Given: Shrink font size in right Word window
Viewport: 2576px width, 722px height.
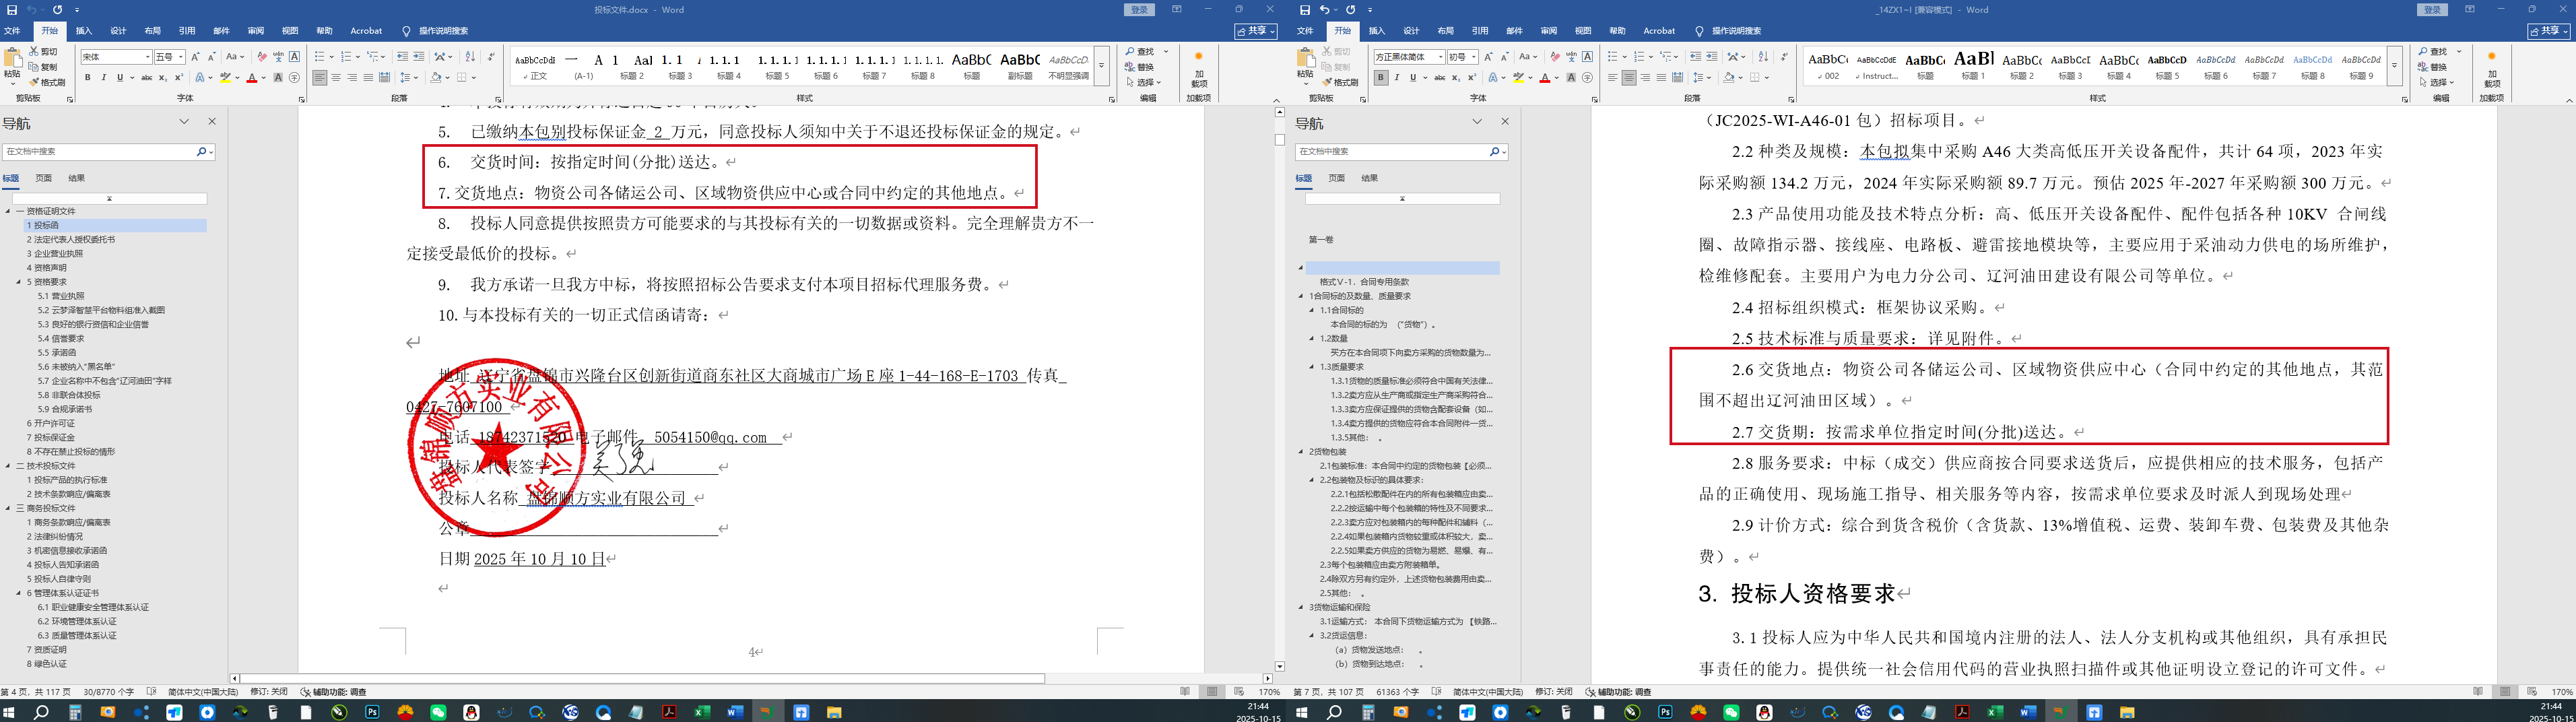Looking at the screenshot, I should point(1505,57).
